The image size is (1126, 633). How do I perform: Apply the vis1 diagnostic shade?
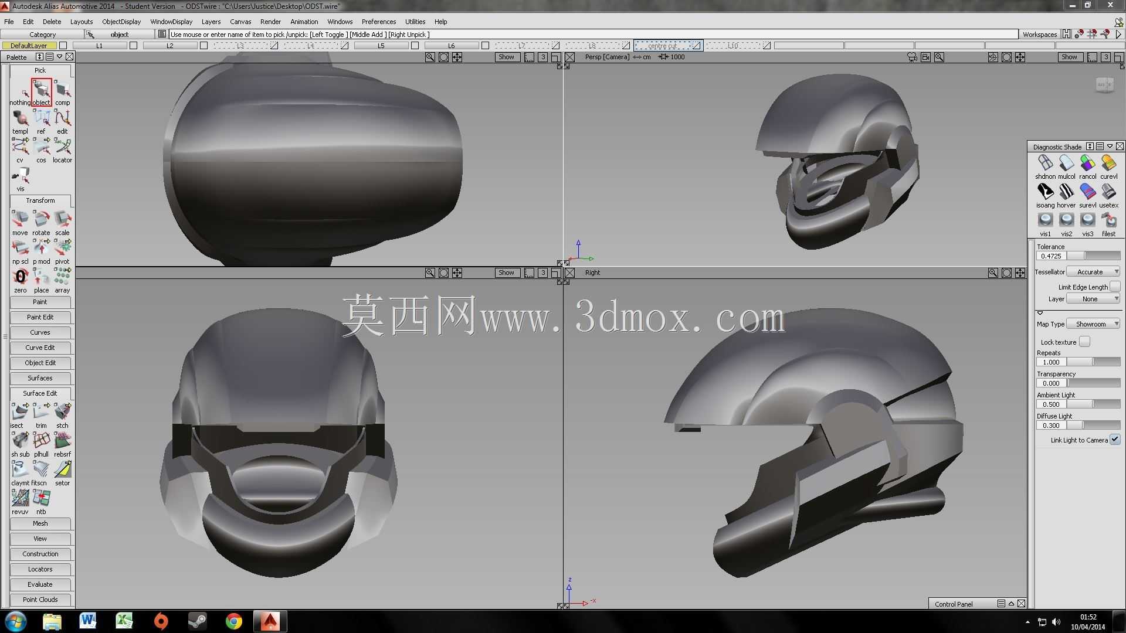(1045, 224)
